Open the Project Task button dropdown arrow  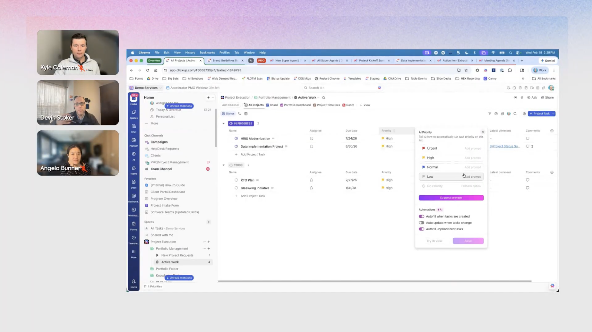click(553, 114)
